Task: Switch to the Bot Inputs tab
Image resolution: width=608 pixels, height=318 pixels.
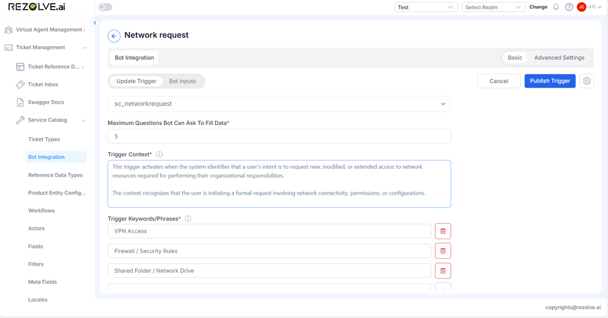Action: click(182, 81)
